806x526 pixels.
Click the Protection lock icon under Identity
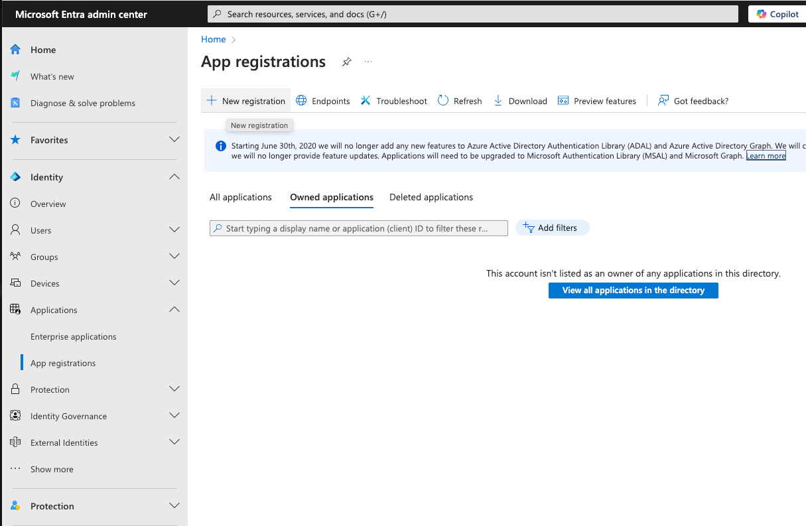click(x=15, y=389)
